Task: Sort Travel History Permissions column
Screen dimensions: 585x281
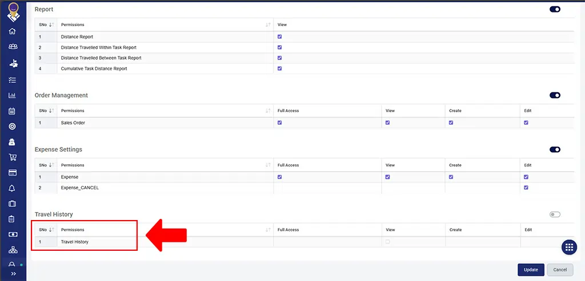Action: 268,230
